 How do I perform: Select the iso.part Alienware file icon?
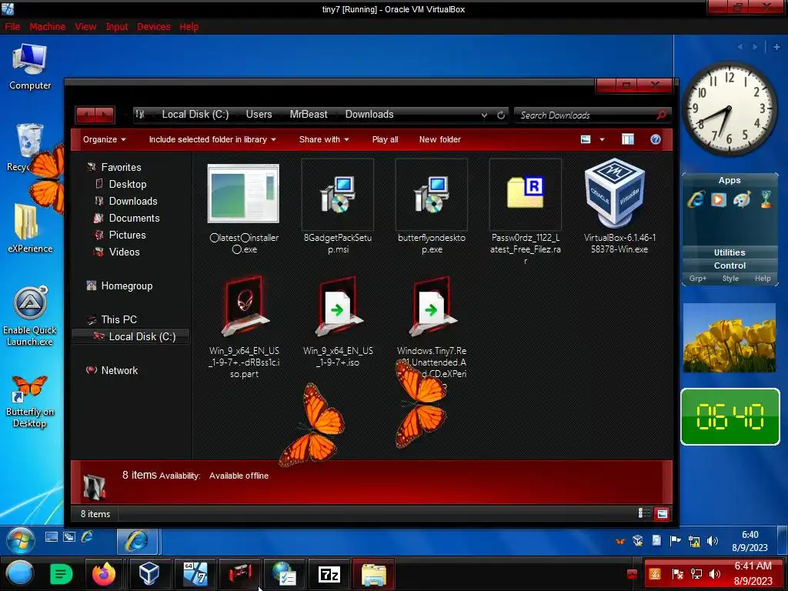(x=244, y=306)
